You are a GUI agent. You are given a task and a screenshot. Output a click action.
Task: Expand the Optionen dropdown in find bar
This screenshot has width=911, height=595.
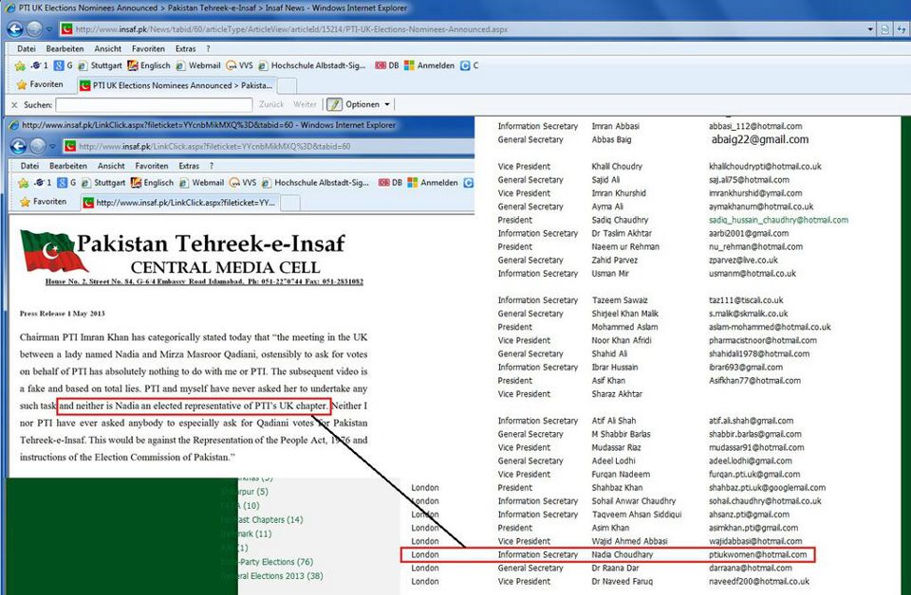coord(387,104)
